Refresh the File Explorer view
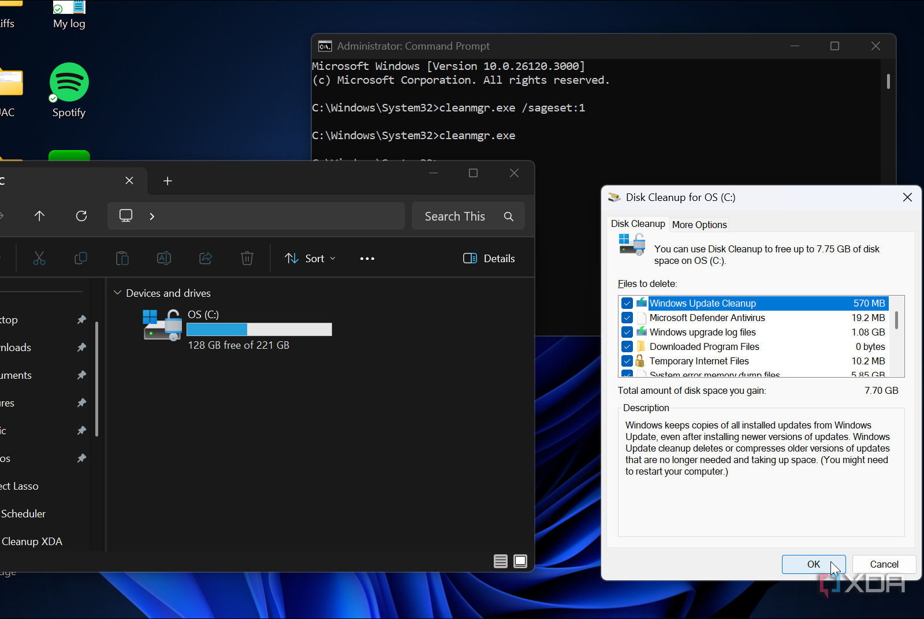Image resolution: width=924 pixels, height=619 pixels. [81, 216]
